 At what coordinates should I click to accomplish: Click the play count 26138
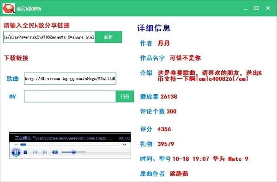pos(169,97)
